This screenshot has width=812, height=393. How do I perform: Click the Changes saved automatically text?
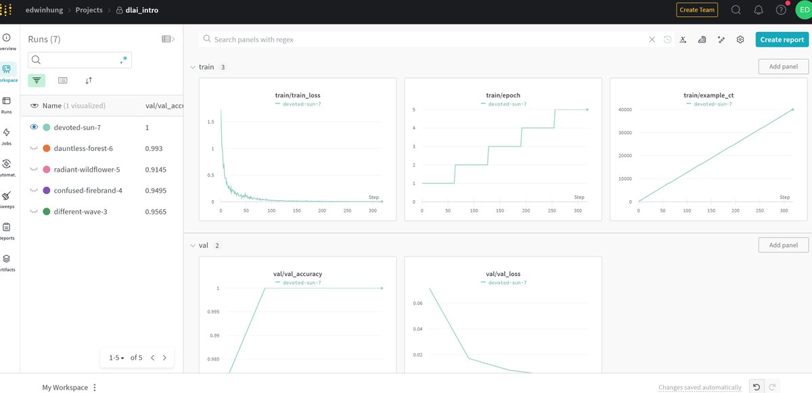coord(700,388)
